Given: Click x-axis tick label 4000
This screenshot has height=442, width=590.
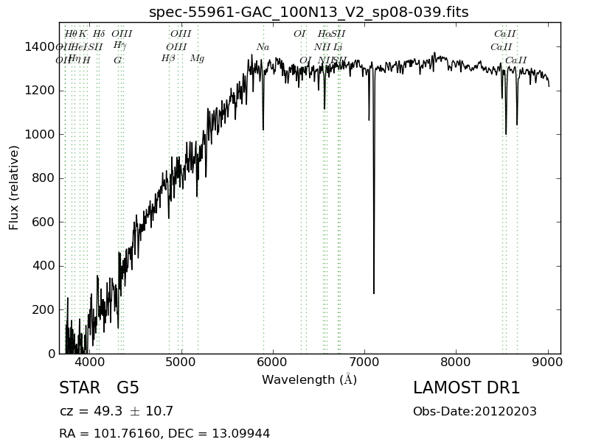Looking at the screenshot, I should pyautogui.click(x=89, y=362).
